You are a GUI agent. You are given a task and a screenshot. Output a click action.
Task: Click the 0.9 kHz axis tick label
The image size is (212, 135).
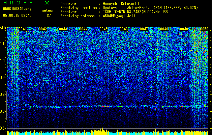click(3, 78)
